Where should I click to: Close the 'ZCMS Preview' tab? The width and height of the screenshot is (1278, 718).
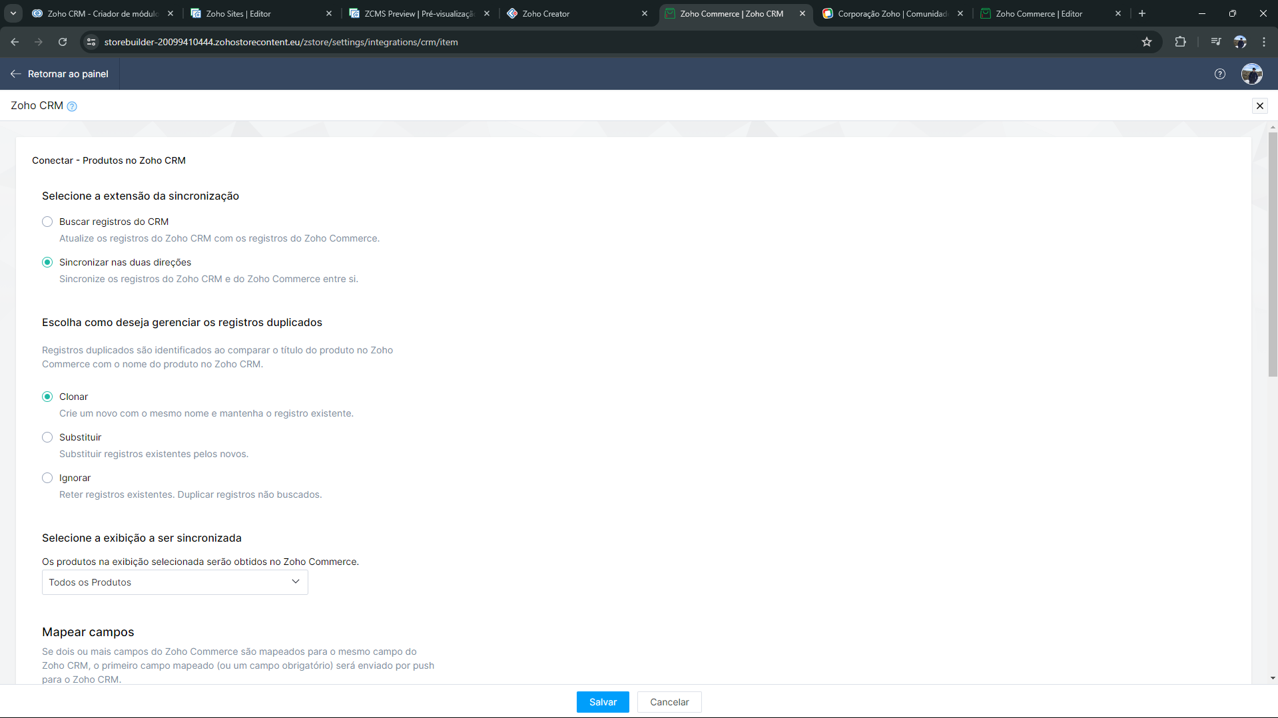click(487, 13)
